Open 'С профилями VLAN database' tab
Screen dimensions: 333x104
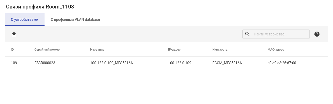click(x=75, y=20)
